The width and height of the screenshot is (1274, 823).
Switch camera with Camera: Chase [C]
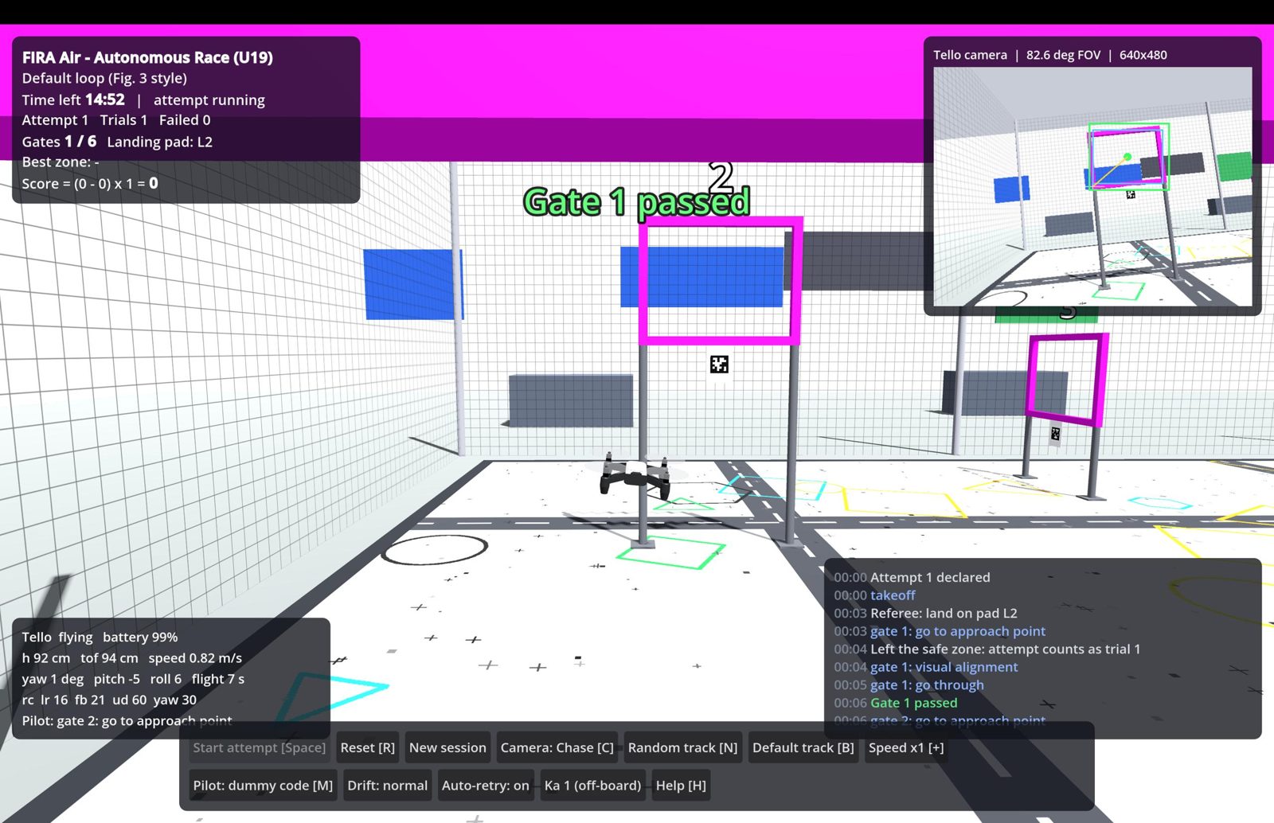557,747
